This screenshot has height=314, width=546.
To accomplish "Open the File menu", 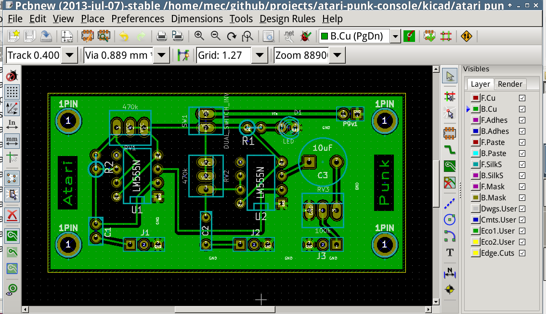I will [15, 19].
